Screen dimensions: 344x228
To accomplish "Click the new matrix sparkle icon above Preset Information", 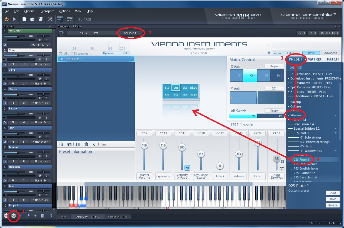I will (61, 144).
